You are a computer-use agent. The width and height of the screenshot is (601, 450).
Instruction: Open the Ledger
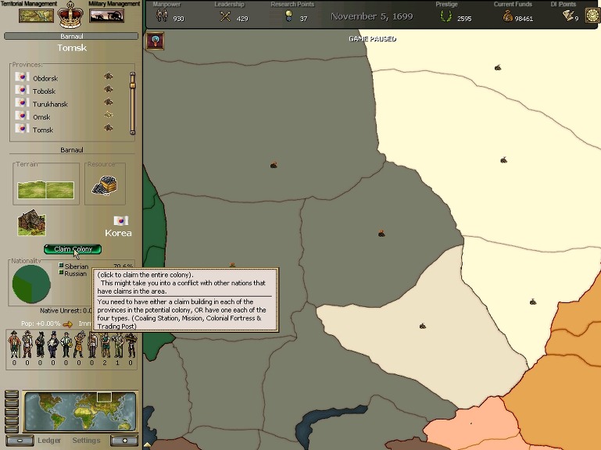[49, 441]
